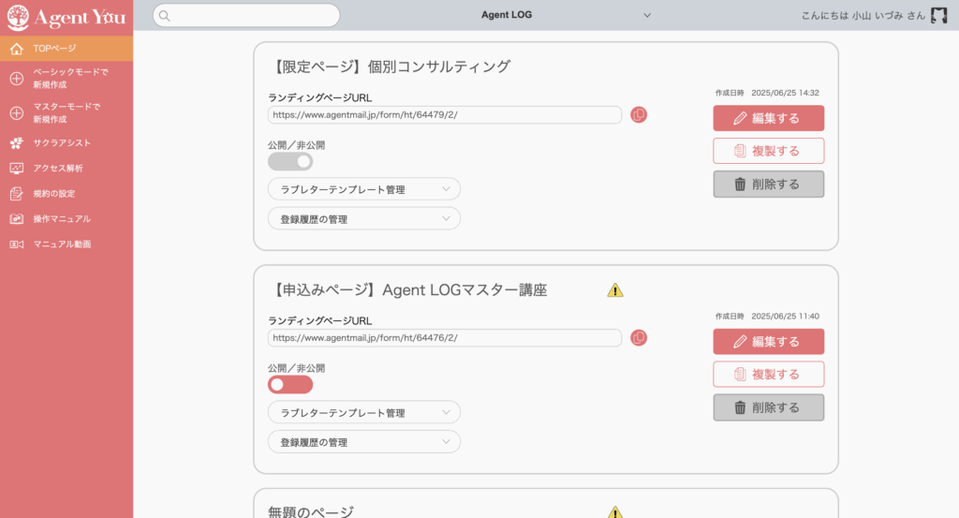Click the access analytics chart icon
Viewport: 959px width, 518px height.
click(x=17, y=169)
